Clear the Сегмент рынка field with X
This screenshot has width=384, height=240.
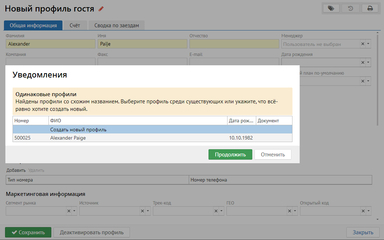click(x=69, y=211)
